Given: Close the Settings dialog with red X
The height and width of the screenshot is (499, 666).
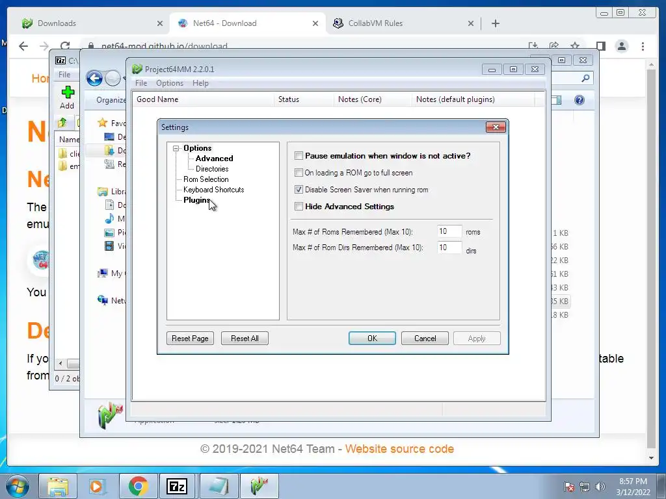Looking at the screenshot, I should tap(496, 127).
